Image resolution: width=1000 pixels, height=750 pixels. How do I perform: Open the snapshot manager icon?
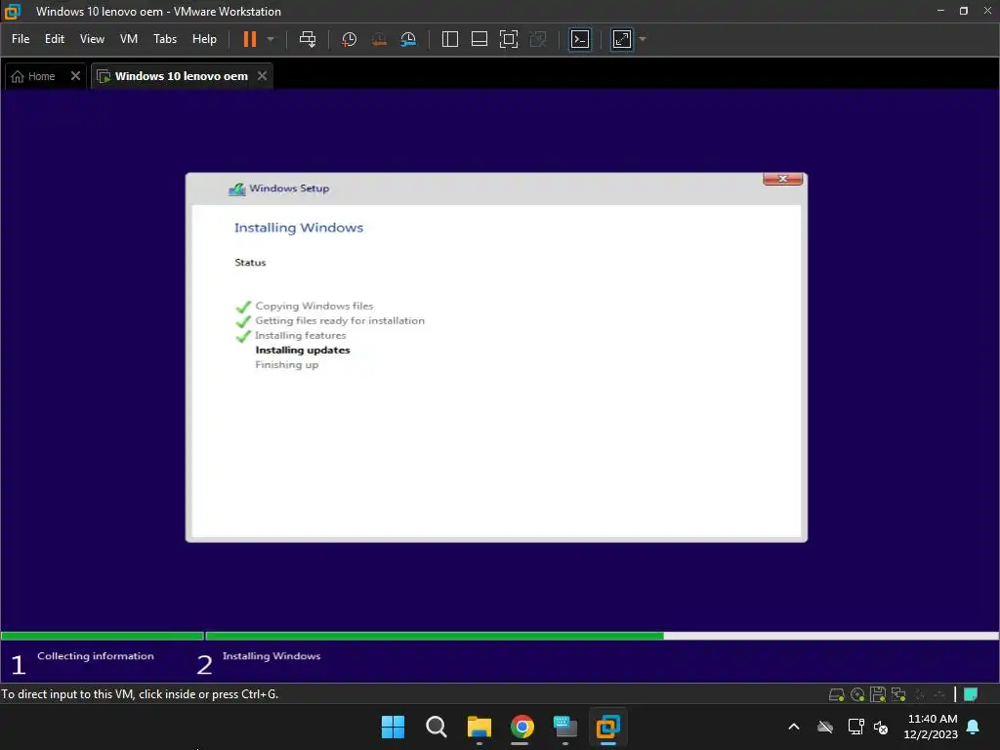408,39
